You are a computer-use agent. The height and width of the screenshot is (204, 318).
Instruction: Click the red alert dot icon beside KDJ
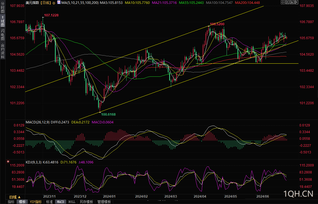(x=8, y=161)
